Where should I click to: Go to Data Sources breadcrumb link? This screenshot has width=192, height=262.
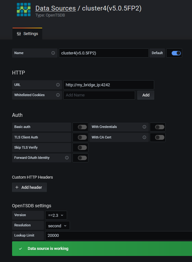[x=55, y=8]
